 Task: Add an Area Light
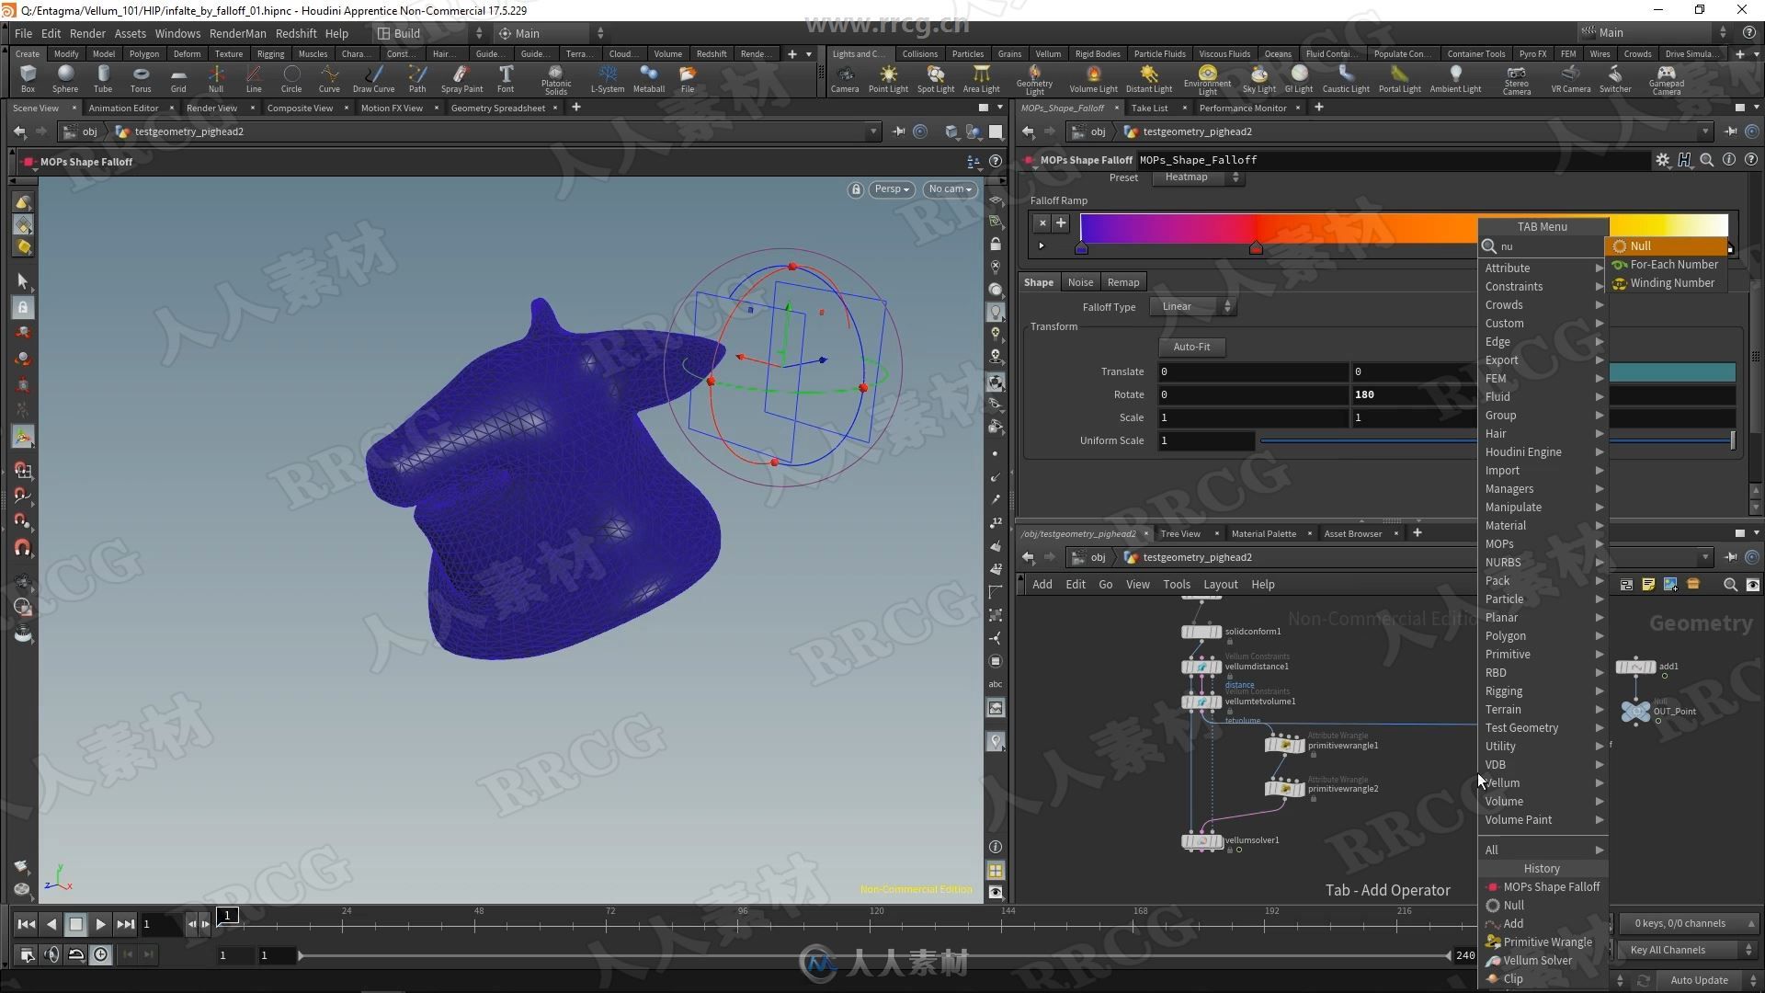click(x=981, y=78)
